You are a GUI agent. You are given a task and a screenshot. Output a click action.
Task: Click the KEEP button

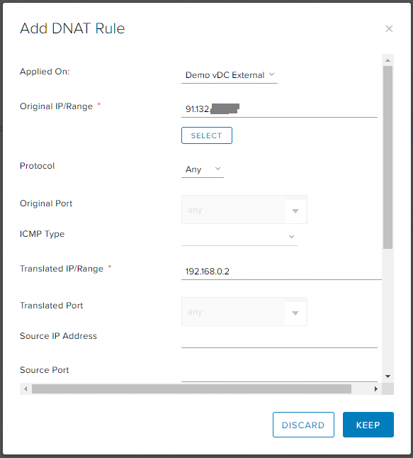tap(368, 425)
